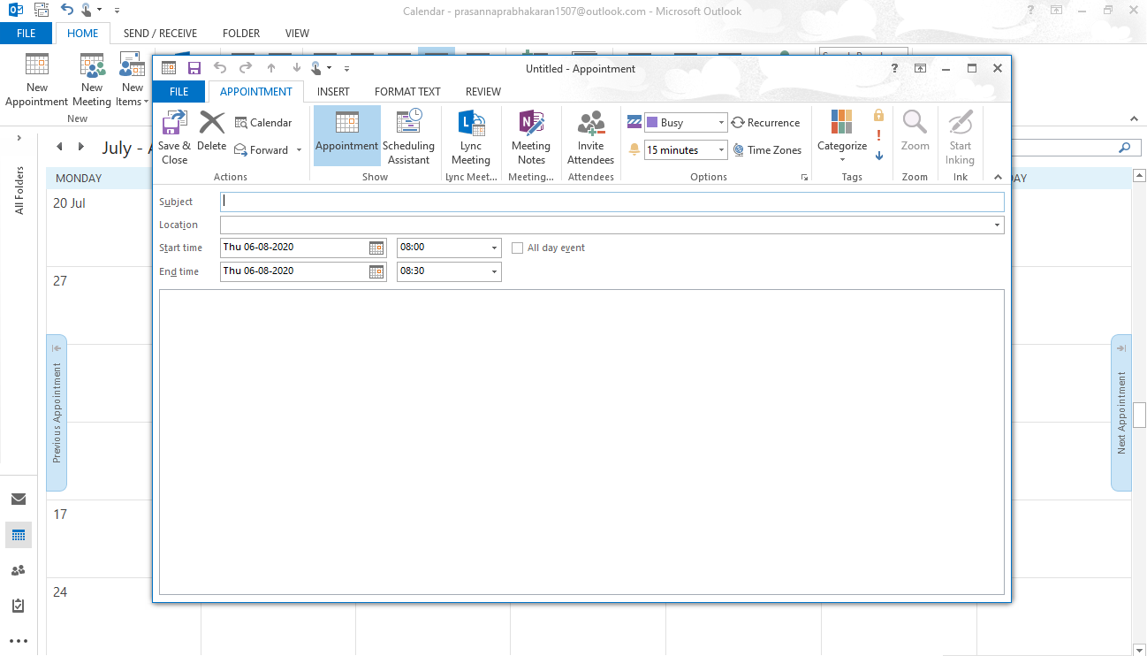Switch to the FORMAT TEXT tab

tap(407, 91)
